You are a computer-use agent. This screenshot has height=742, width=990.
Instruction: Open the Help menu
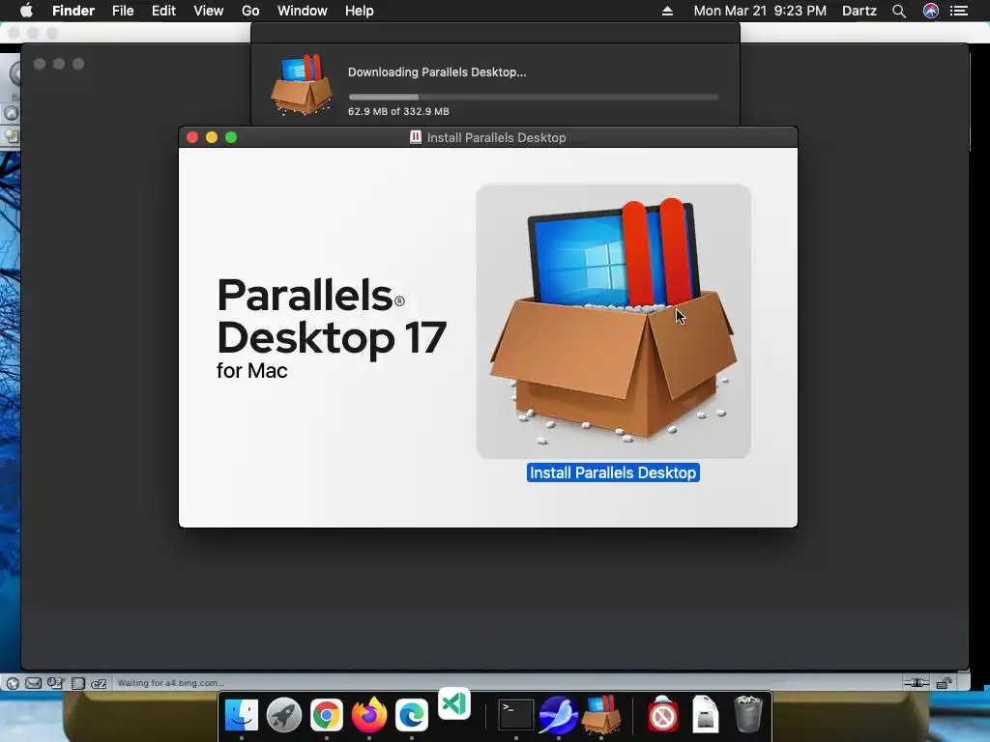pos(360,11)
